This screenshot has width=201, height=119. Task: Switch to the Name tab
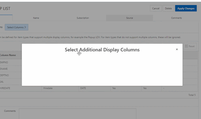click(36, 18)
